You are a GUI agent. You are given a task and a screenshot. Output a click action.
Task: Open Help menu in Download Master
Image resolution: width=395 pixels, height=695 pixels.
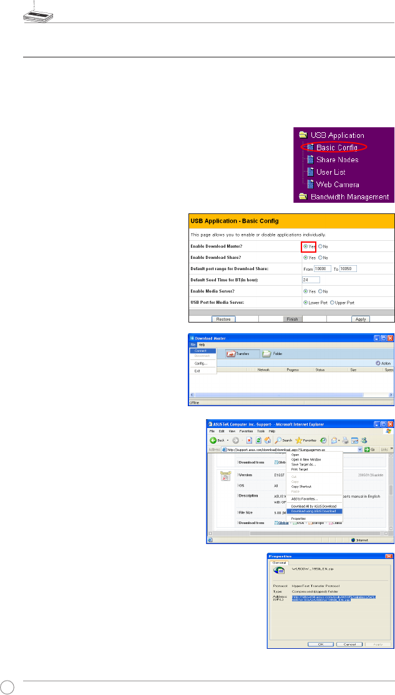202,344
